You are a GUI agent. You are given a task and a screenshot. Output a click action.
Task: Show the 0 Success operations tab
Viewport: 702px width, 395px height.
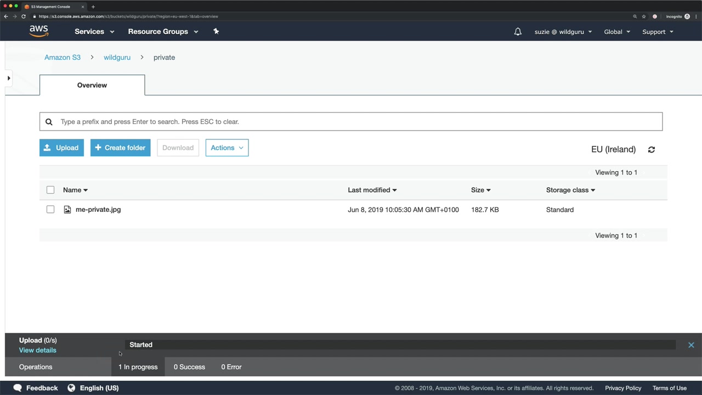189,367
